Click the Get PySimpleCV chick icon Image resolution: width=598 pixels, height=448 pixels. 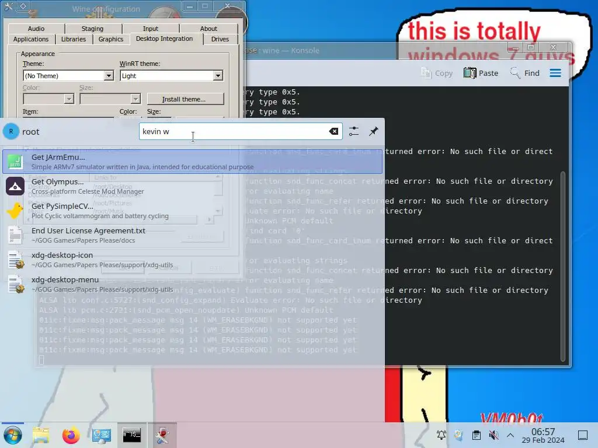[x=15, y=211]
